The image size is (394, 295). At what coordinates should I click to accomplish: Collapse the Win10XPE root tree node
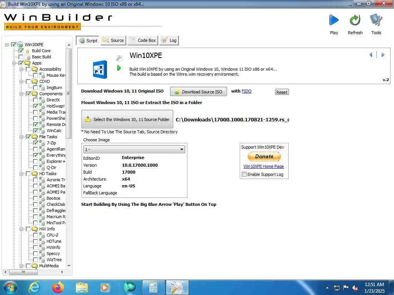[7, 45]
